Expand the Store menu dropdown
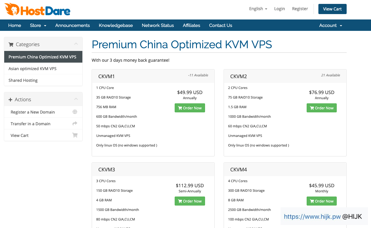The image size is (371, 228). tap(38, 25)
